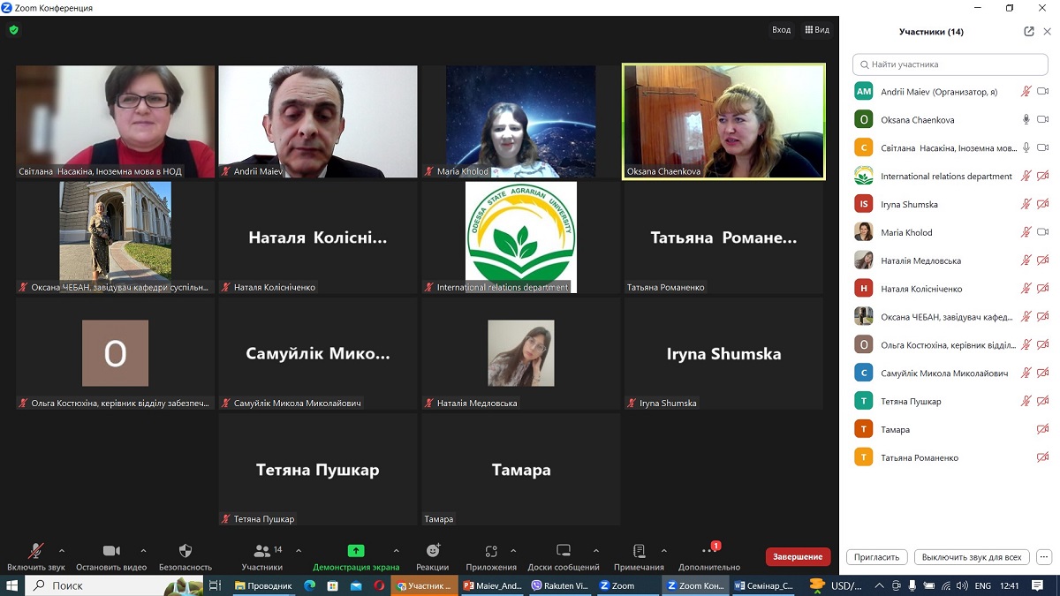1060x596 pixels.
Task: Click the Пригласить invite button
Action: 877,557
